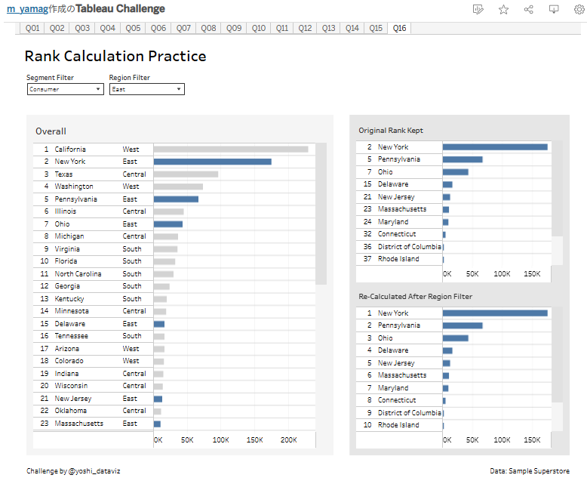The width and height of the screenshot is (587, 481).
Task: Open the m_yamag author profile link
Action: (27, 8)
